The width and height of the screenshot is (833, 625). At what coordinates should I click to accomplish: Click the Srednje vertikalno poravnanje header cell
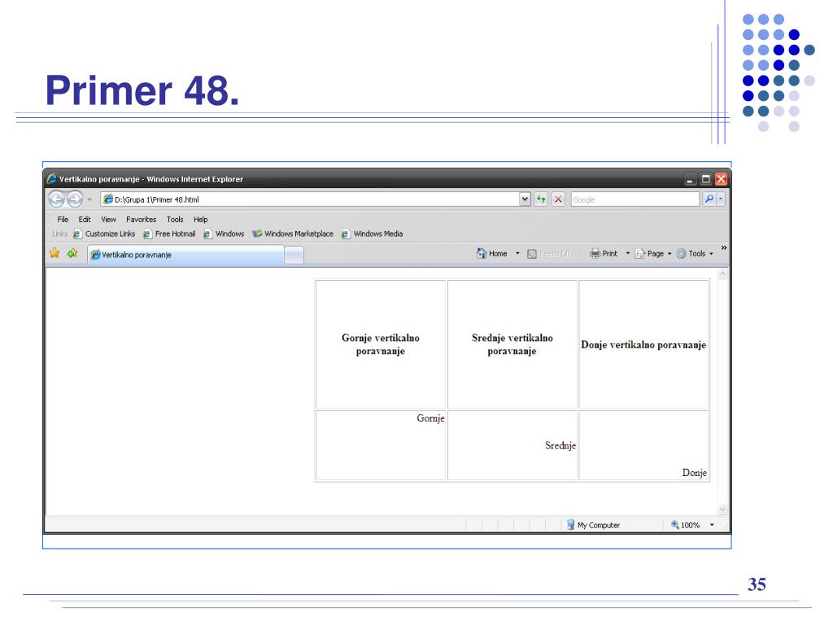click(x=512, y=344)
